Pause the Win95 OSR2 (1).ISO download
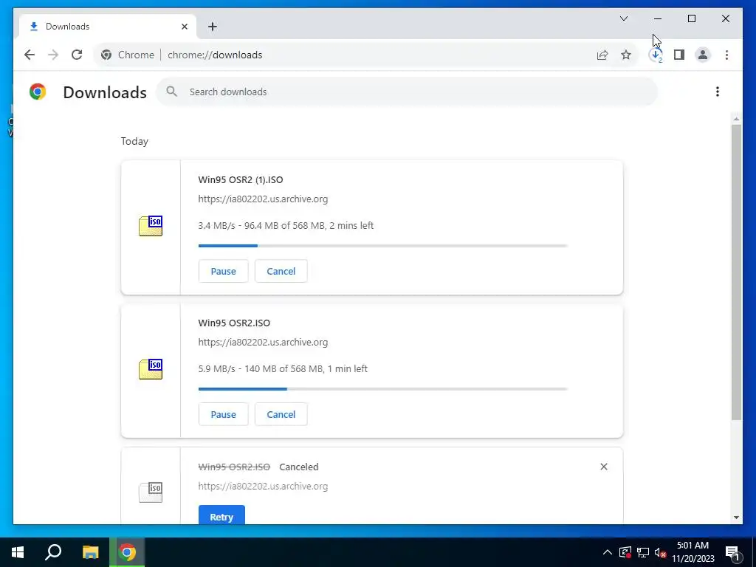The image size is (756, 567). (223, 271)
